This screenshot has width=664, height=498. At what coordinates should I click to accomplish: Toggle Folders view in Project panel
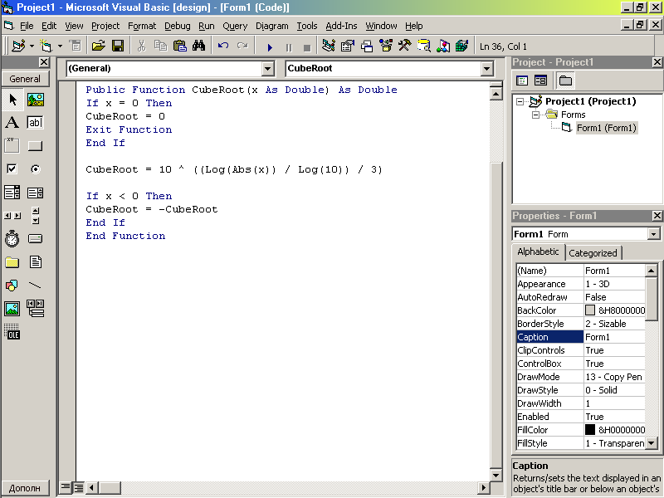click(566, 81)
